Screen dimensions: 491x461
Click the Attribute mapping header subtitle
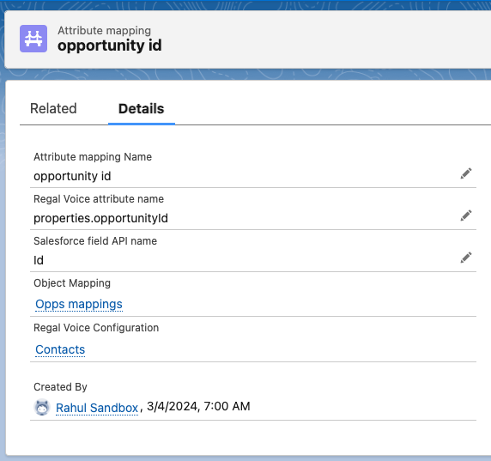pos(104,30)
